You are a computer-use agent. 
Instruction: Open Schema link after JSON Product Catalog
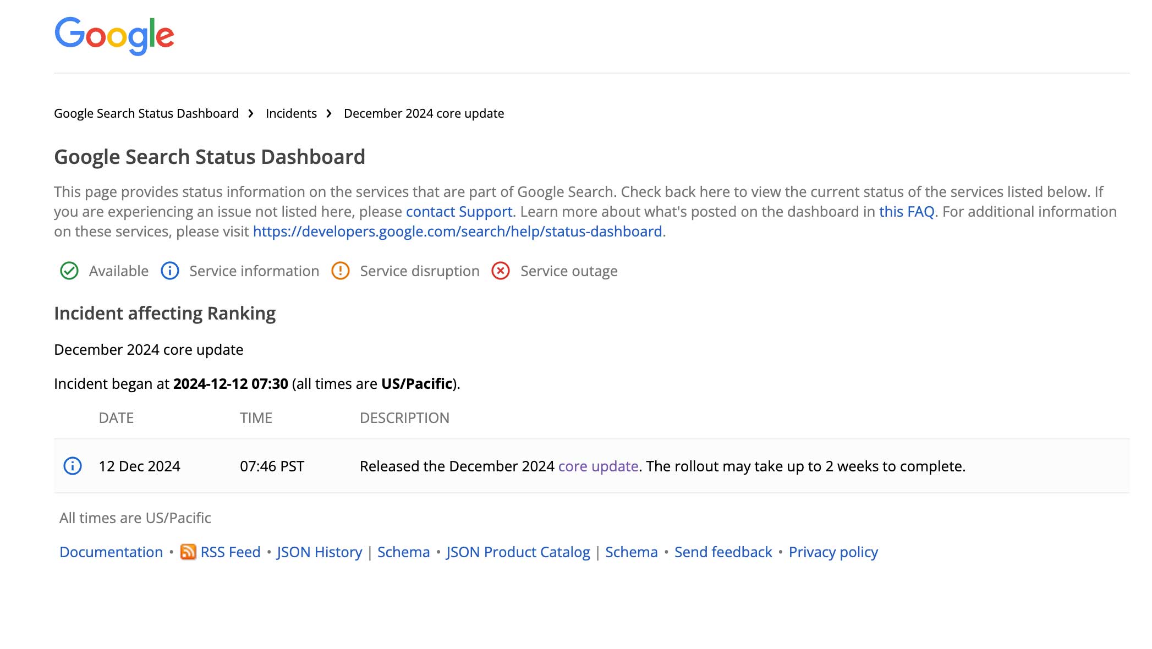(632, 552)
